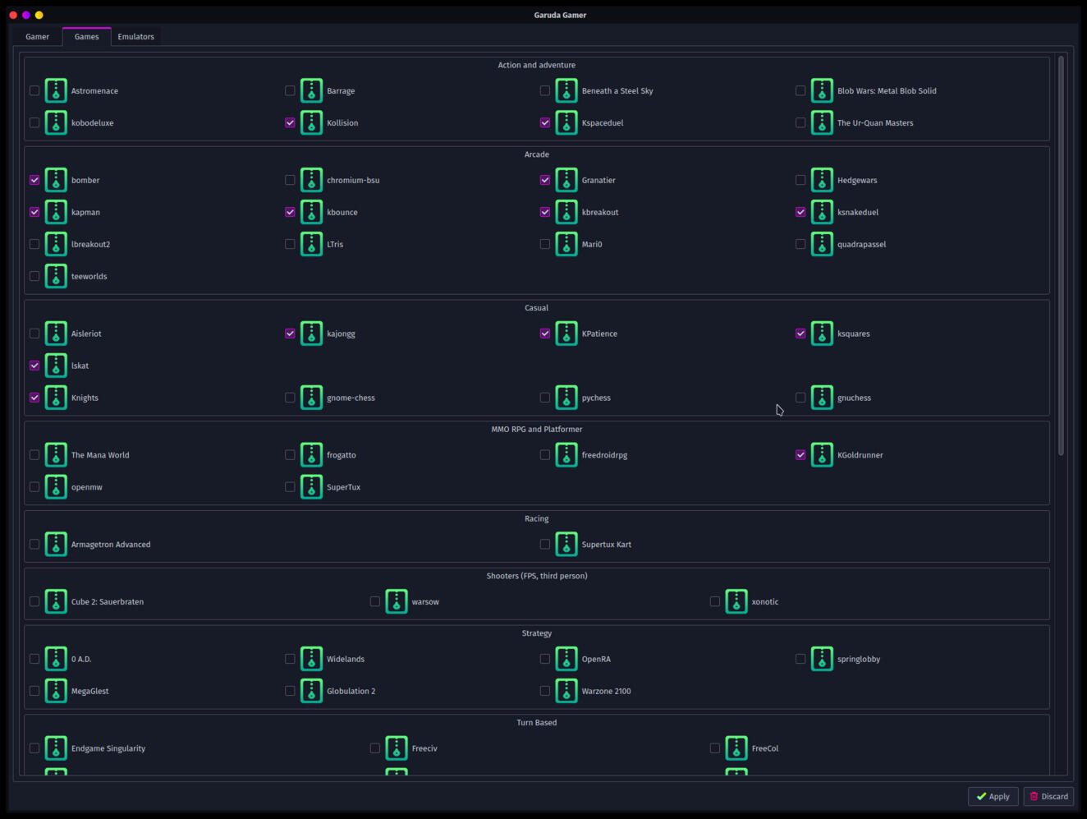Click the icon next to The Mana World

click(56, 455)
